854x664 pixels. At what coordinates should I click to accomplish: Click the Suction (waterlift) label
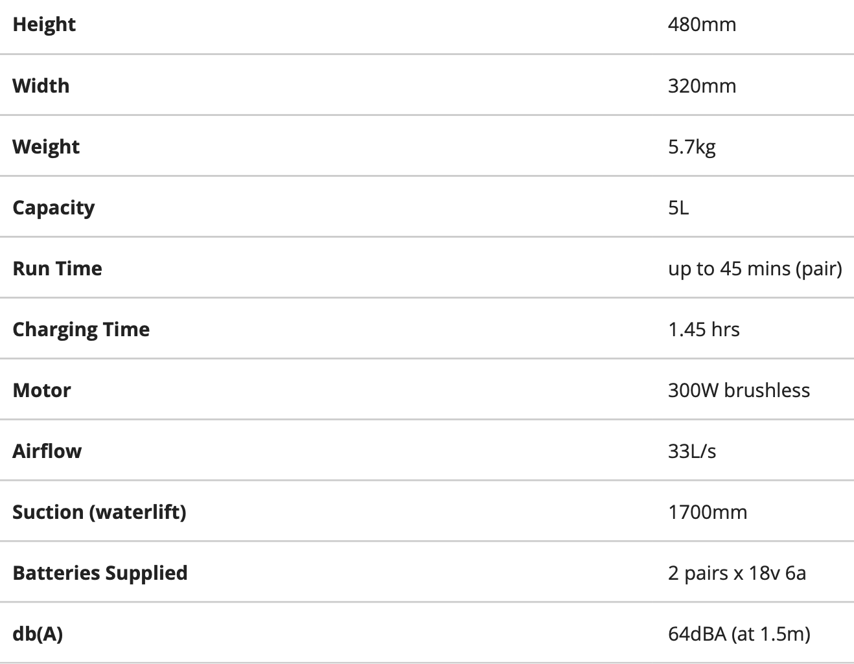tap(99, 512)
